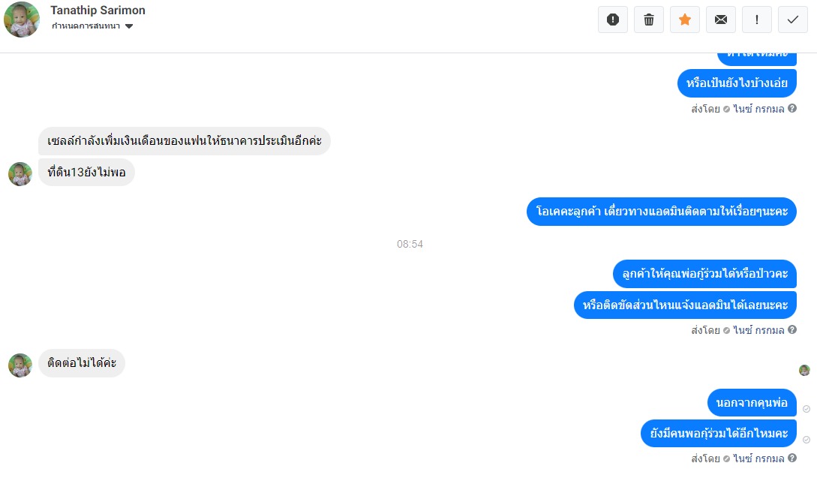Image resolution: width=817 pixels, height=478 pixels.
Task: Click help icon beside bottom sender label
Action: (792, 458)
